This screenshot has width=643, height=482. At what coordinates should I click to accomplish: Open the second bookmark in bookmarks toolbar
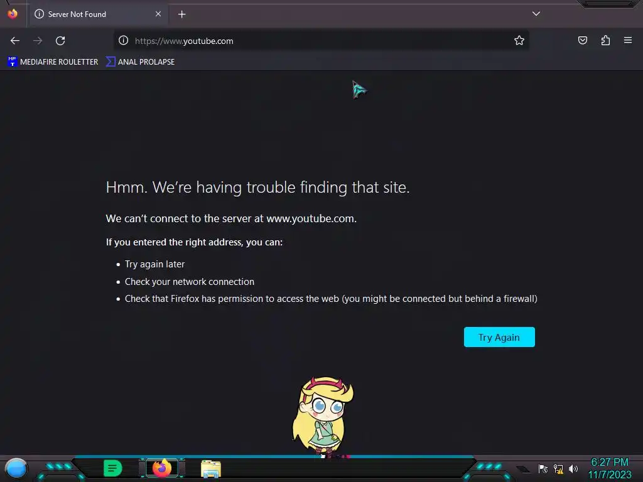(x=140, y=62)
